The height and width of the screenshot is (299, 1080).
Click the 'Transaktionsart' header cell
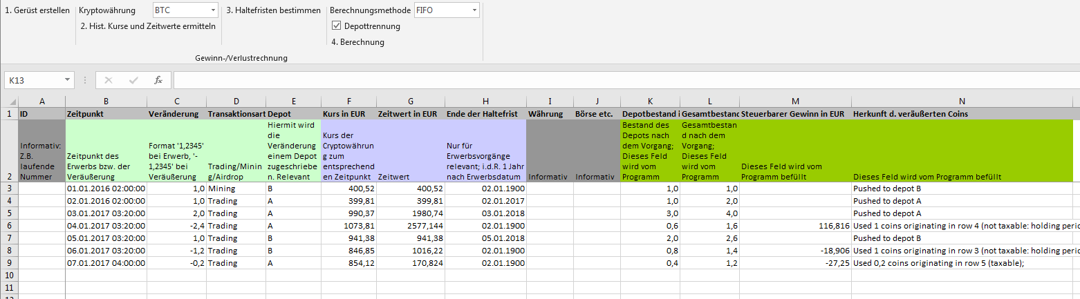tap(236, 113)
